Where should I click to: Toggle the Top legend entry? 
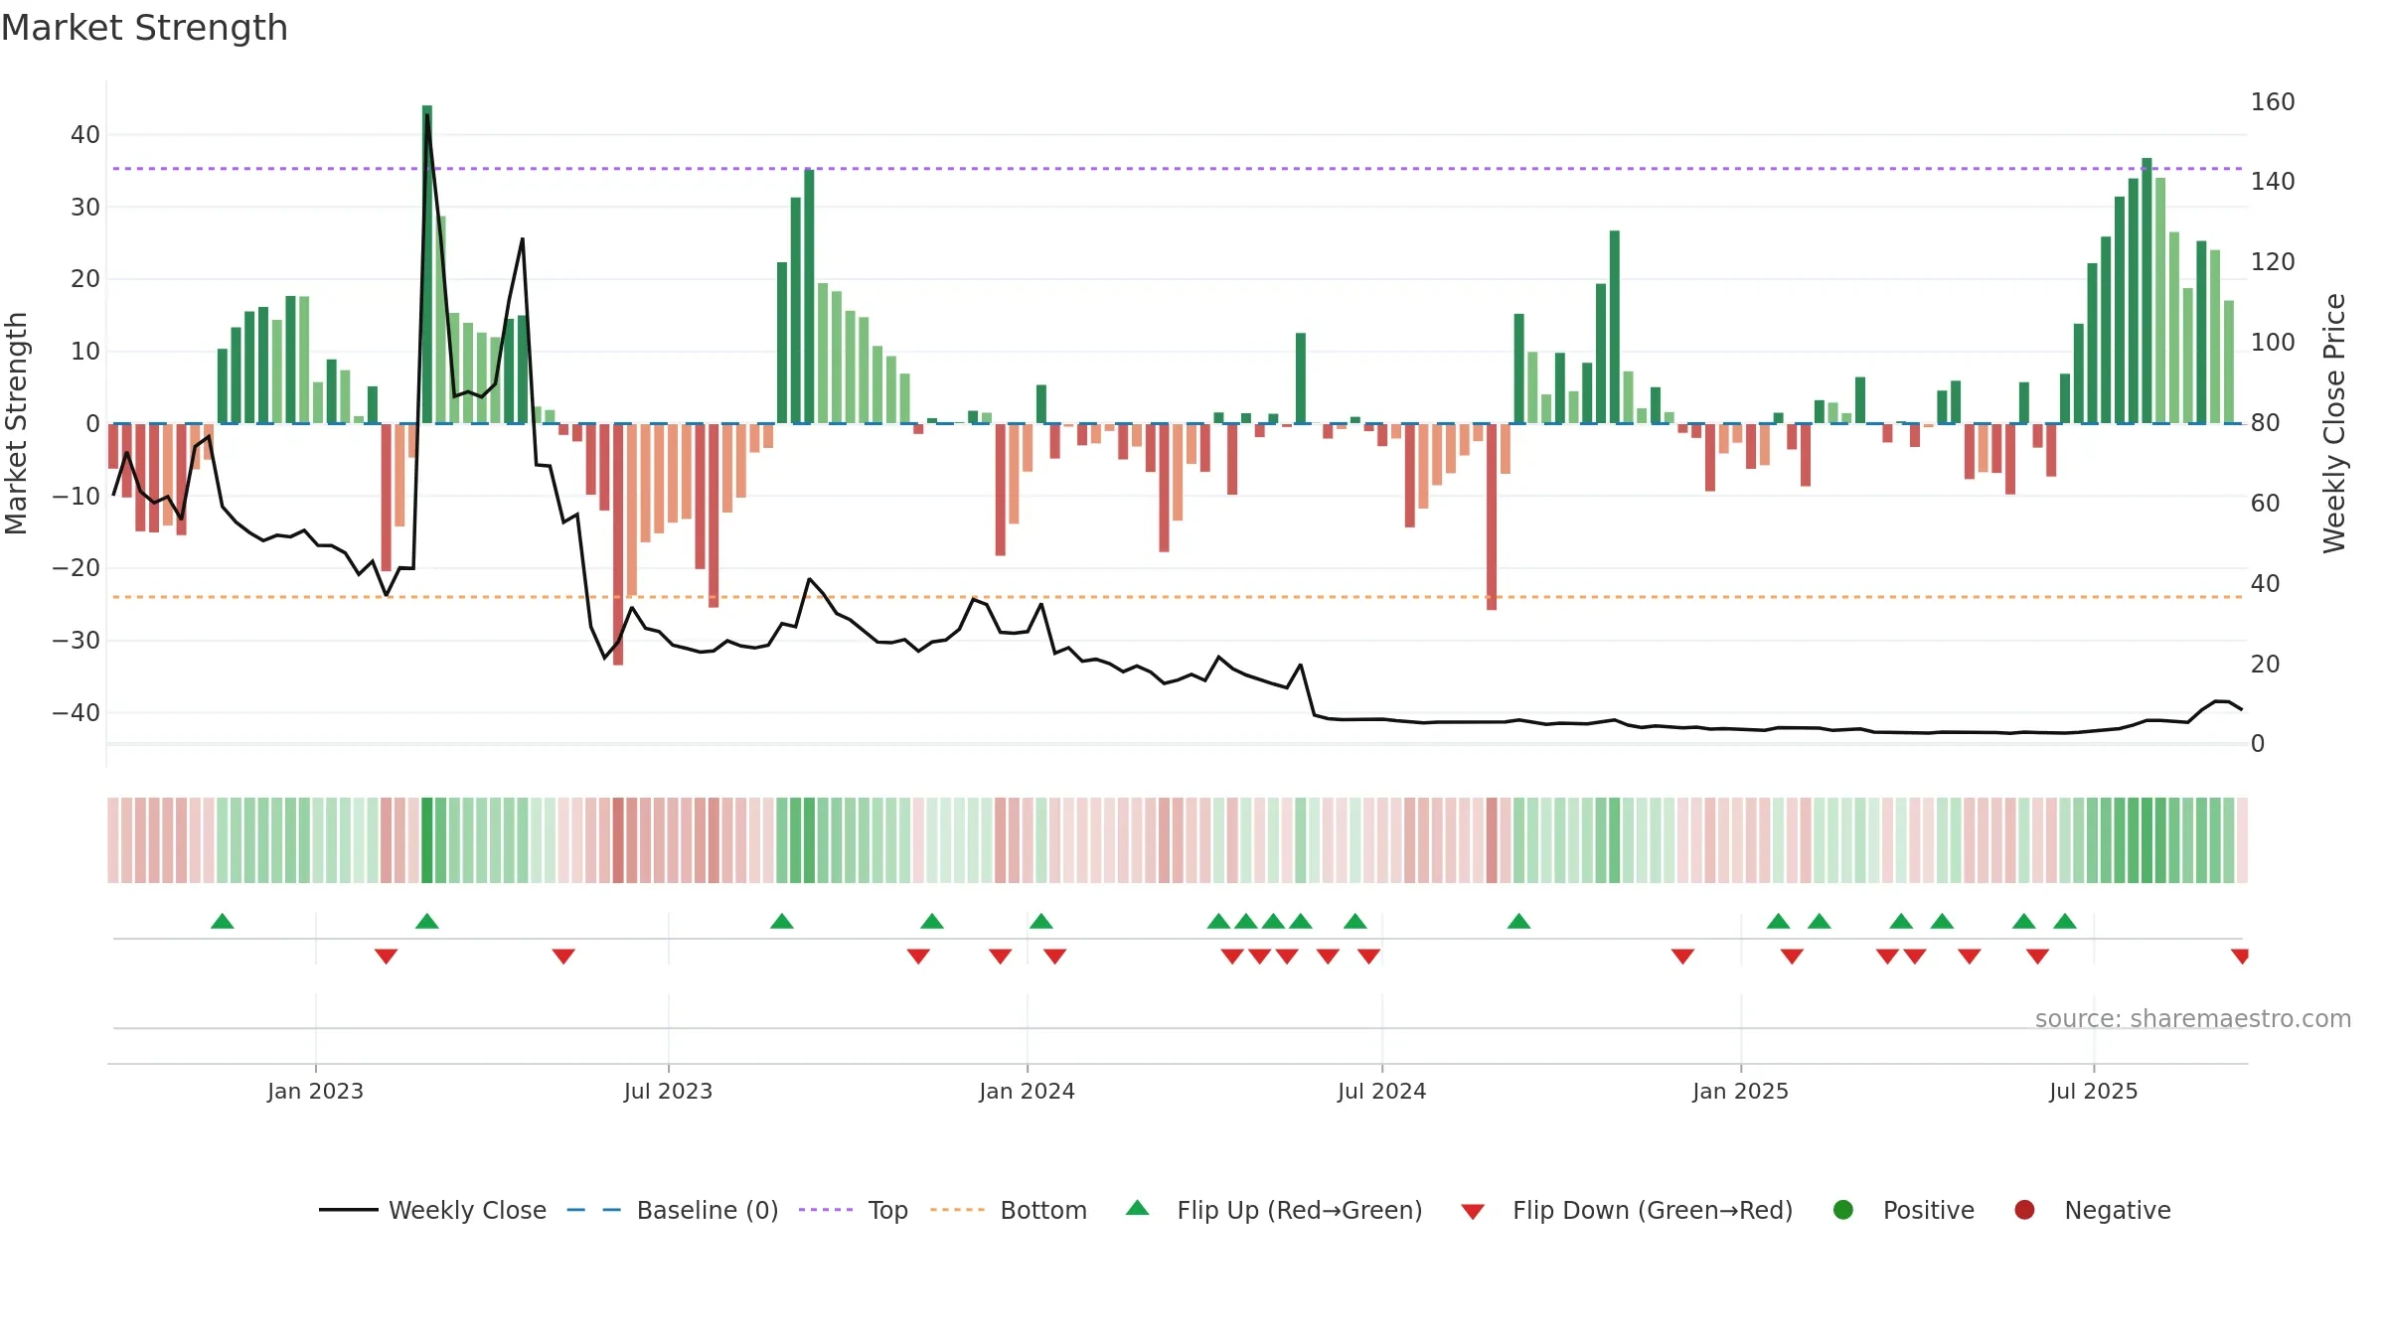(x=854, y=1210)
